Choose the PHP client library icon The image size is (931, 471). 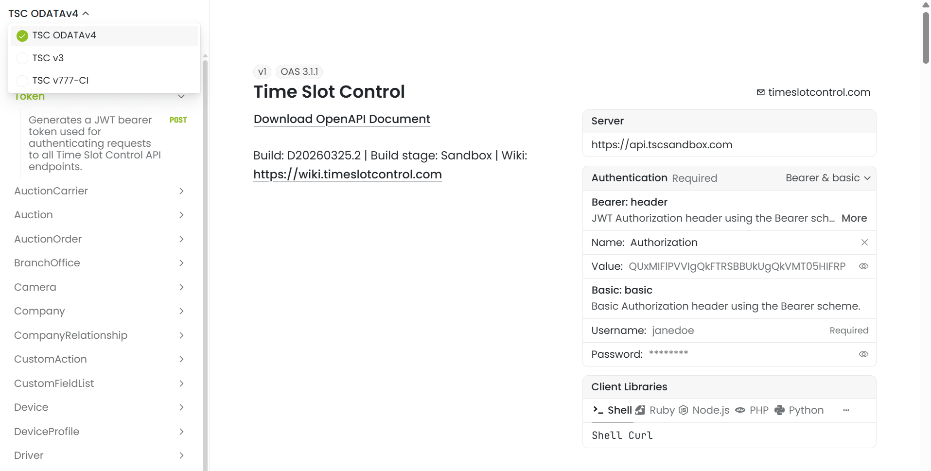click(x=740, y=410)
